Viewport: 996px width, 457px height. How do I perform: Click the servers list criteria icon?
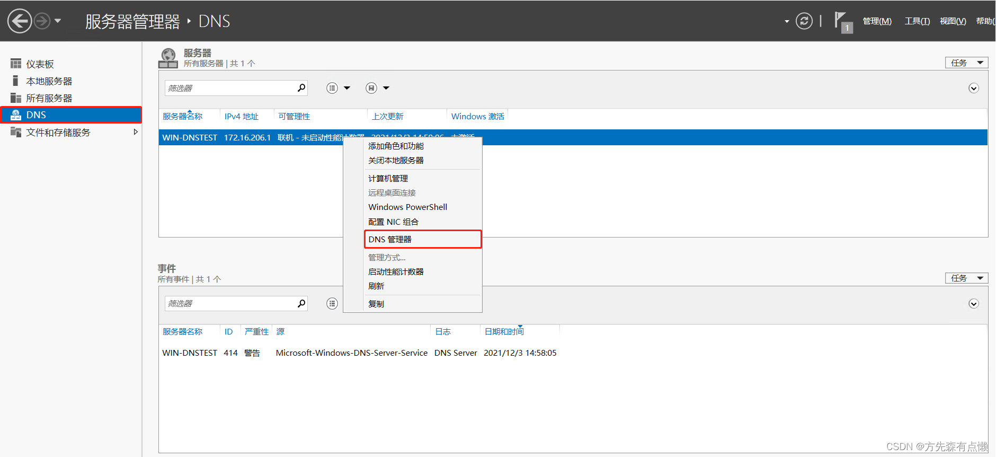[x=332, y=88]
